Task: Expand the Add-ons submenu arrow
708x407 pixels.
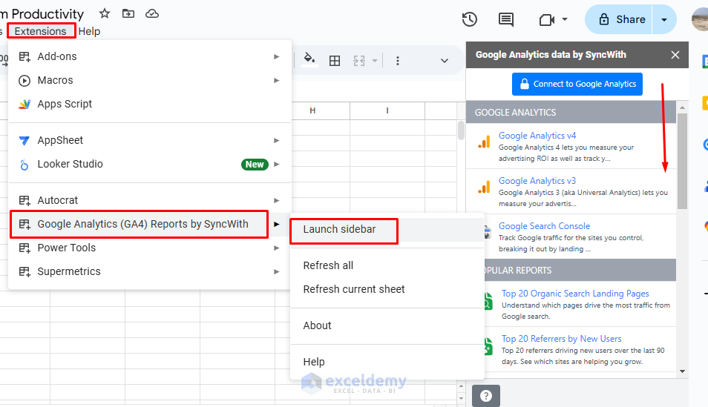Action: click(276, 56)
